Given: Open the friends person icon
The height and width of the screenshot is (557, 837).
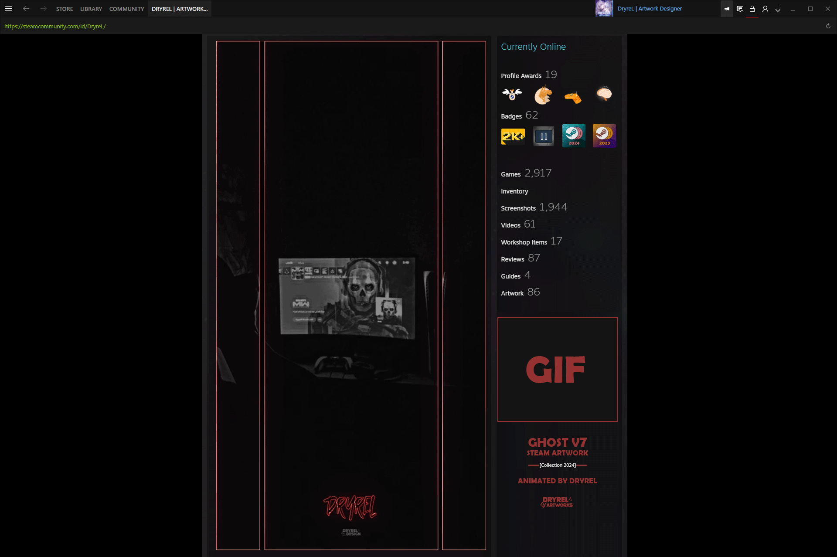Looking at the screenshot, I should click(x=765, y=9).
